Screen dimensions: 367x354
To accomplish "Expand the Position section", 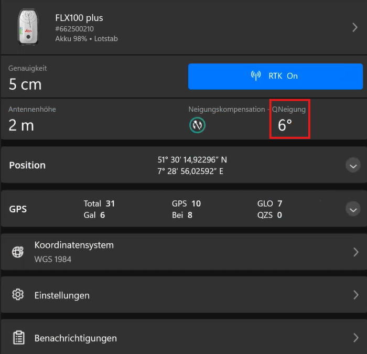I will tap(353, 165).
